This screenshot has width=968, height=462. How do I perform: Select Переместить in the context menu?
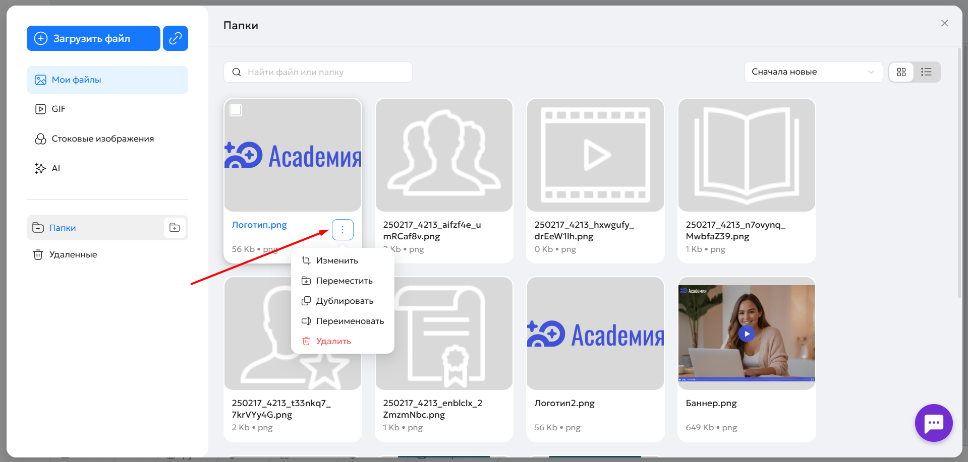[x=344, y=281]
